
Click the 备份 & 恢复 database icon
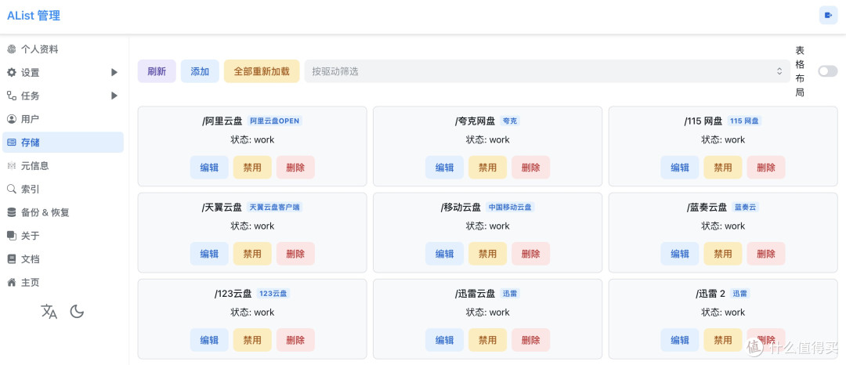(11, 212)
